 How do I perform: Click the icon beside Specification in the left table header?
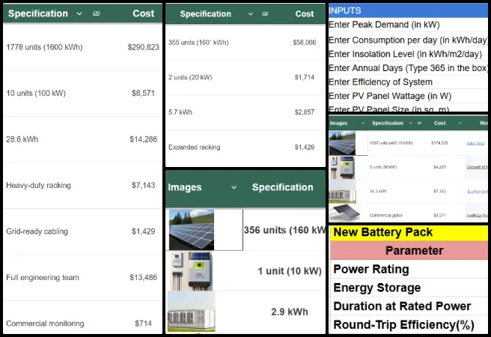pos(96,13)
